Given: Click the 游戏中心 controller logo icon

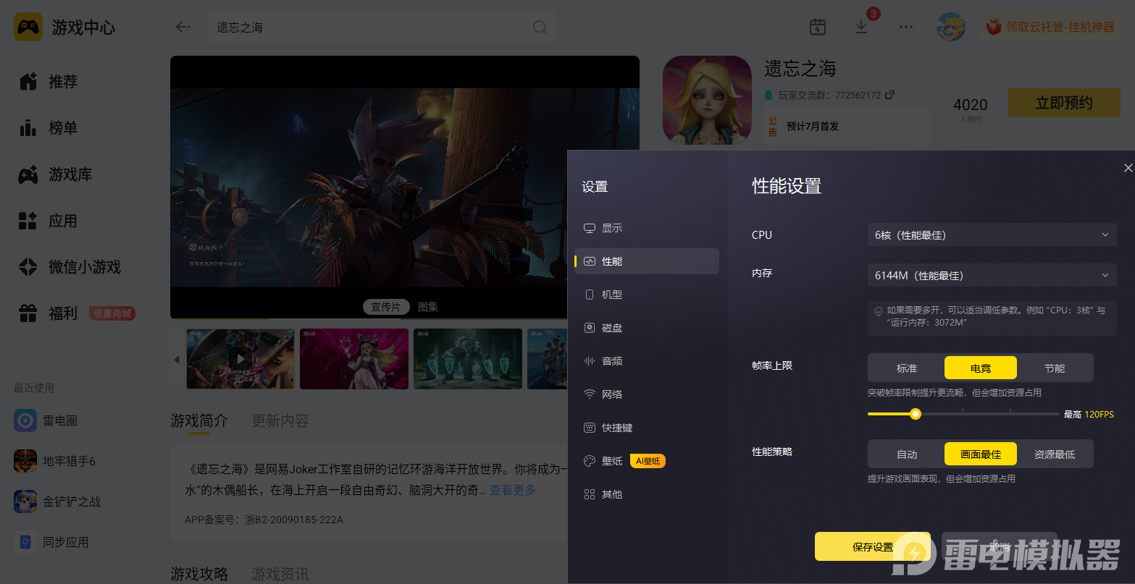Looking at the screenshot, I should click(x=28, y=27).
